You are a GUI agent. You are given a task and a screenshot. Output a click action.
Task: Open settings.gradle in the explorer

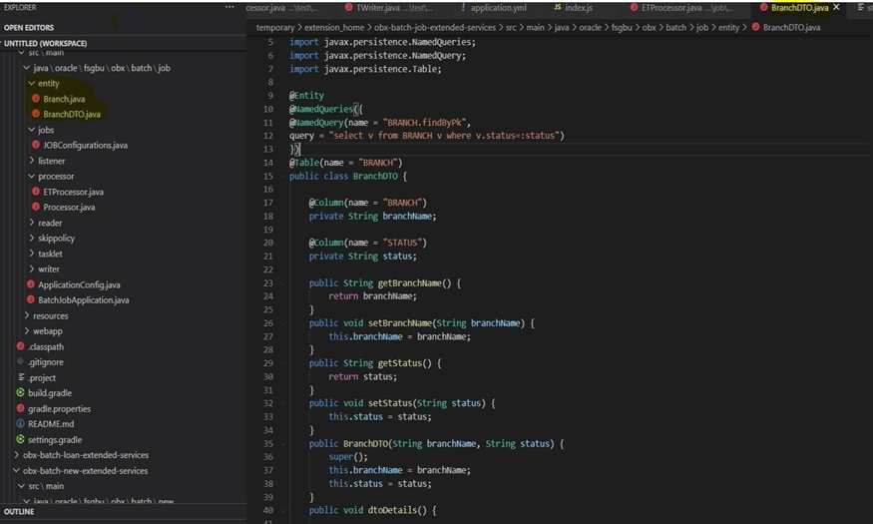point(55,439)
